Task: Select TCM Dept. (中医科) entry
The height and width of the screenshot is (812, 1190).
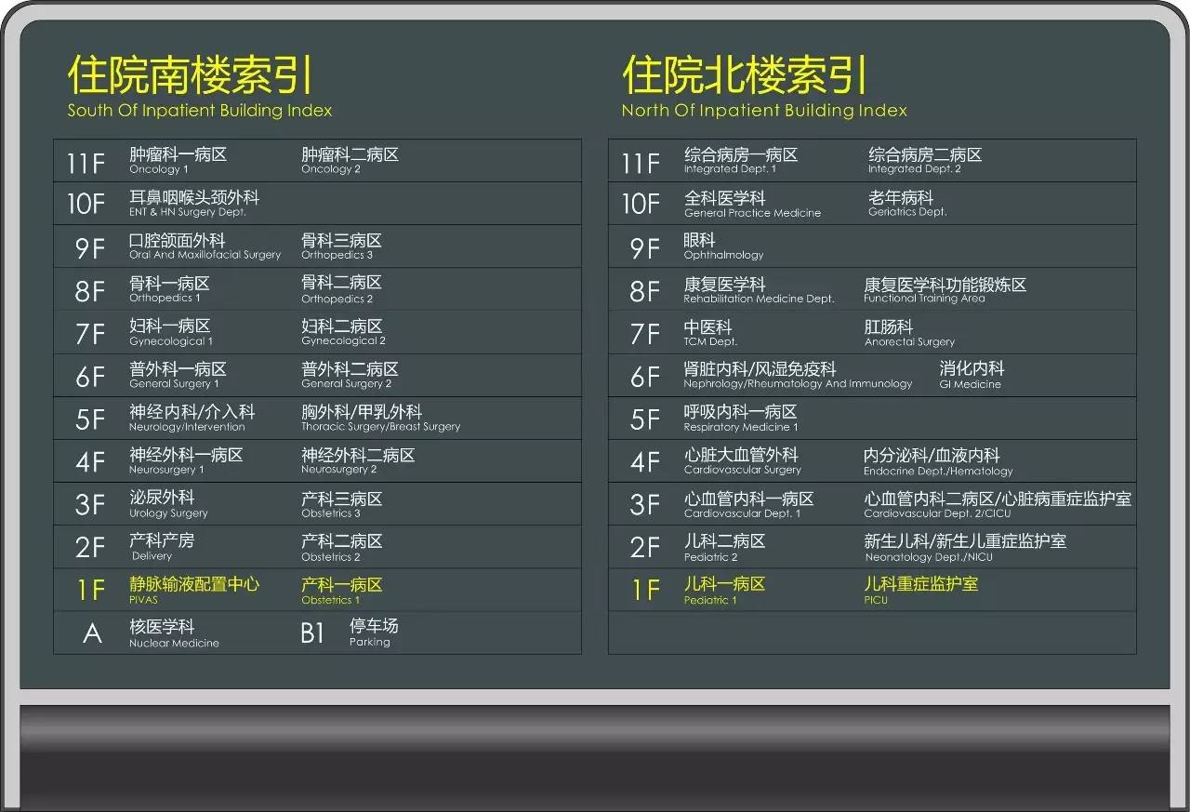Action: tap(710, 332)
